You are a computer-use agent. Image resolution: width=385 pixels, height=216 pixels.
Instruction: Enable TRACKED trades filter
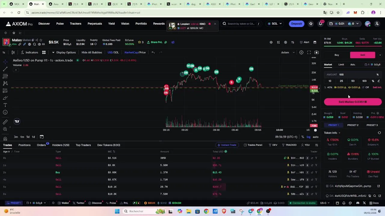click(x=289, y=145)
